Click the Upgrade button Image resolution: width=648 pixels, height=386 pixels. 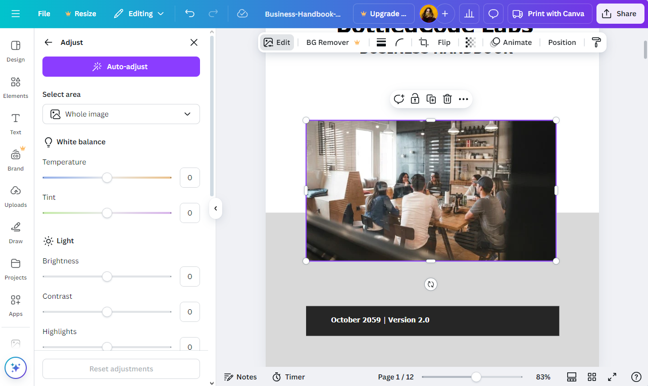click(384, 14)
